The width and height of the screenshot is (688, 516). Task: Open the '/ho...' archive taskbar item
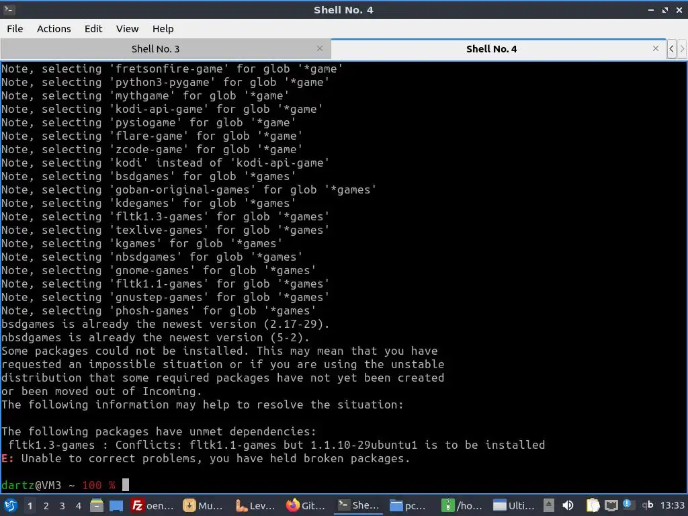[x=462, y=505]
